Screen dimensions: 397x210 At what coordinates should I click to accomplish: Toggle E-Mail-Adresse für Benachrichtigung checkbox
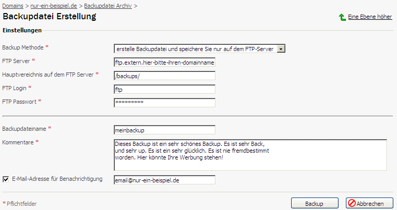click(6, 179)
